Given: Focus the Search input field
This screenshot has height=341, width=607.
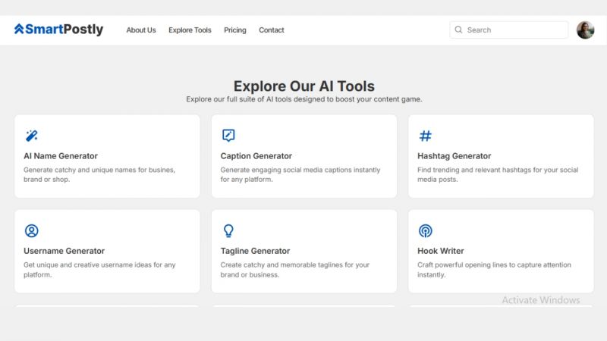Looking at the screenshot, I should pyautogui.click(x=508, y=30).
